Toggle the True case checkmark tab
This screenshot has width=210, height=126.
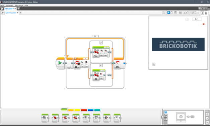101,43
